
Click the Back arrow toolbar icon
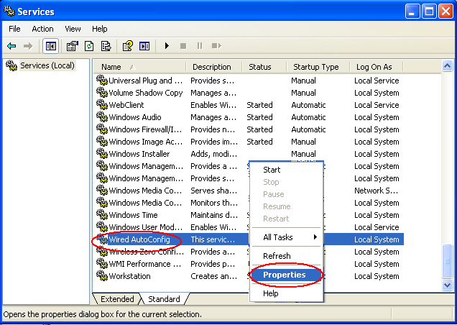[11, 46]
